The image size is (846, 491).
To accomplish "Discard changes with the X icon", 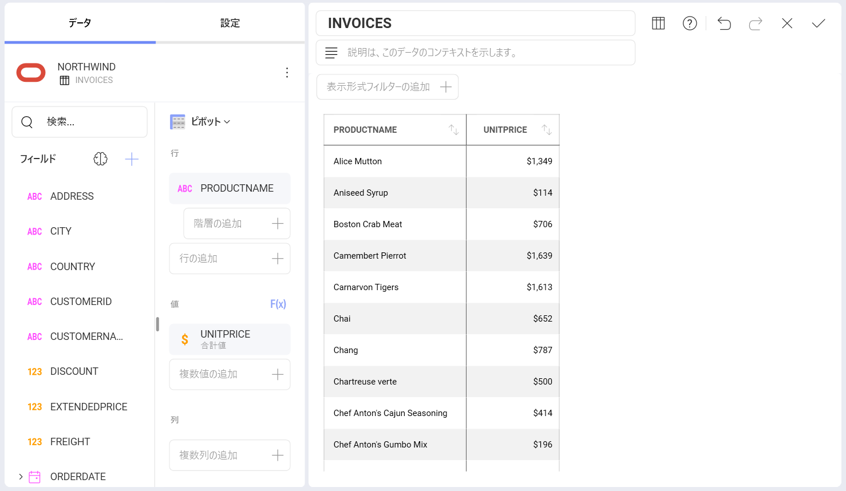I will tap(787, 23).
